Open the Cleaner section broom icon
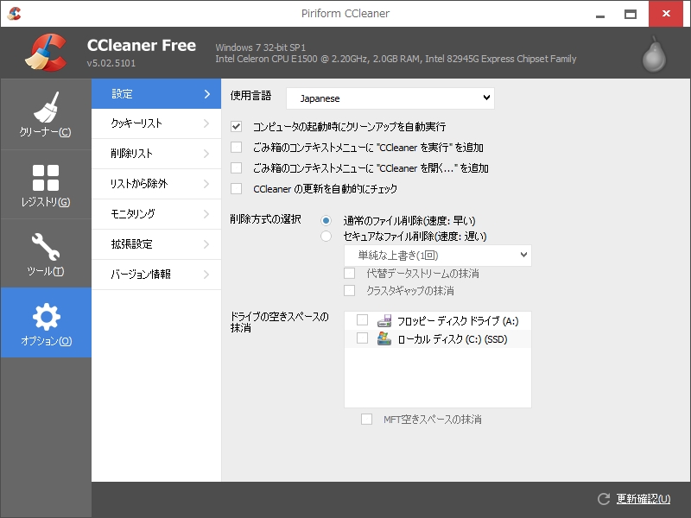Image resolution: width=691 pixels, height=518 pixels. [46, 108]
